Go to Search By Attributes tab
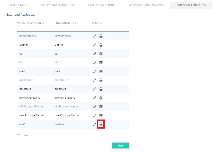The height and width of the screenshot is (152, 213). click(x=101, y=5)
